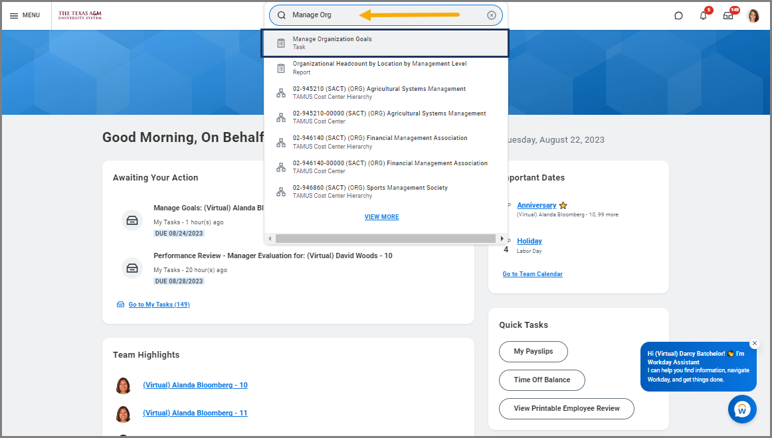The width and height of the screenshot is (772, 438).
Task: Open View Printable Employee Review
Action: (566, 409)
